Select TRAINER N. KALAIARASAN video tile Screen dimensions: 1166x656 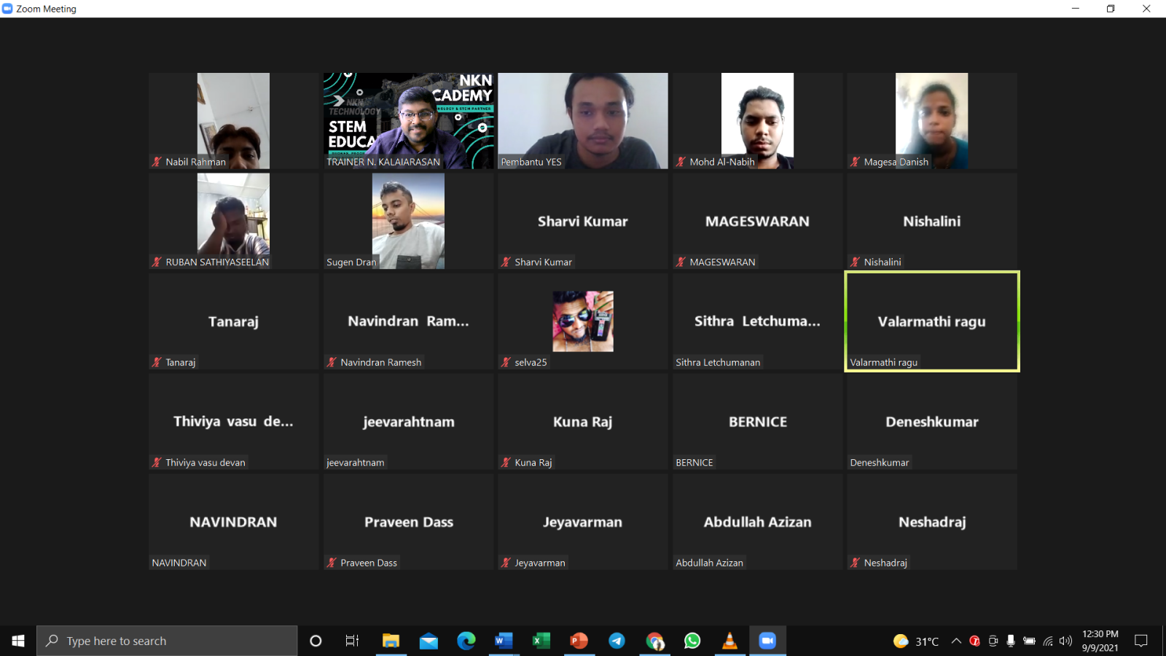tap(408, 120)
